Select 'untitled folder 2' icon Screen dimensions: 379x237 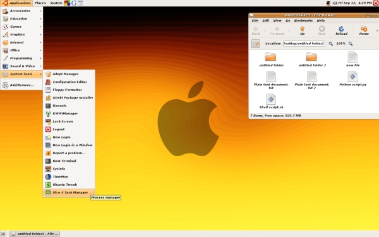[311, 57]
